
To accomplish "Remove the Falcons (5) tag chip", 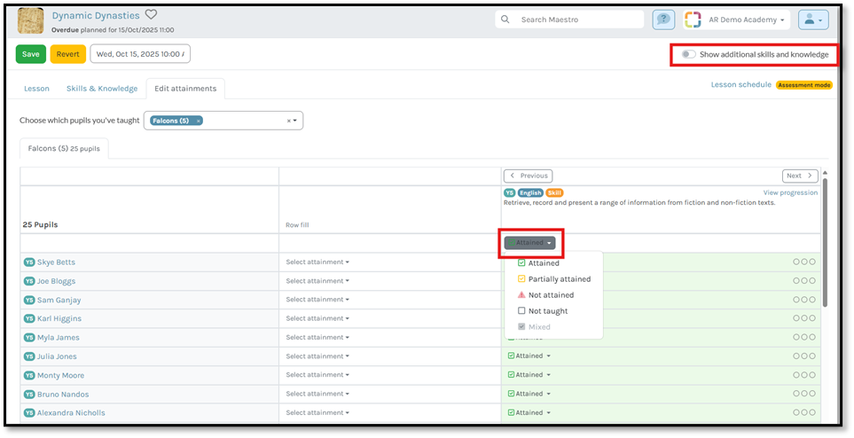I will click(198, 121).
